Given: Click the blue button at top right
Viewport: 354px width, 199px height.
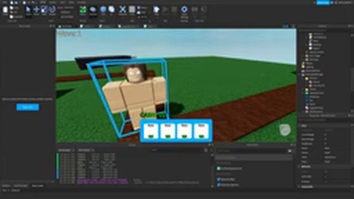Looking at the screenshot, I should tap(323, 2).
